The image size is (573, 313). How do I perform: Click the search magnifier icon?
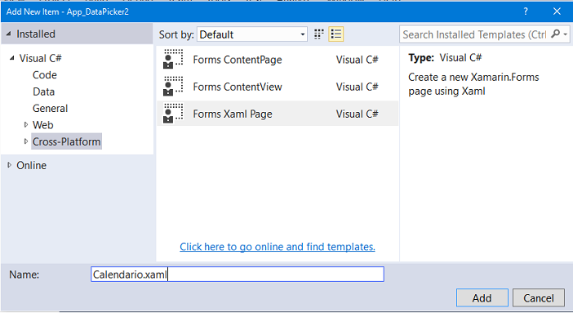pos(556,34)
